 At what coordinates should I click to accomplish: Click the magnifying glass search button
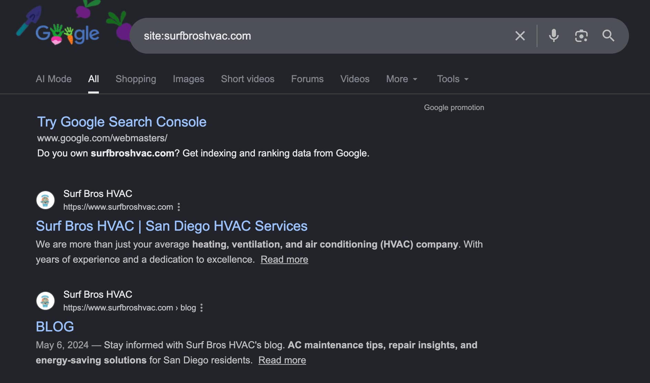click(608, 36)
